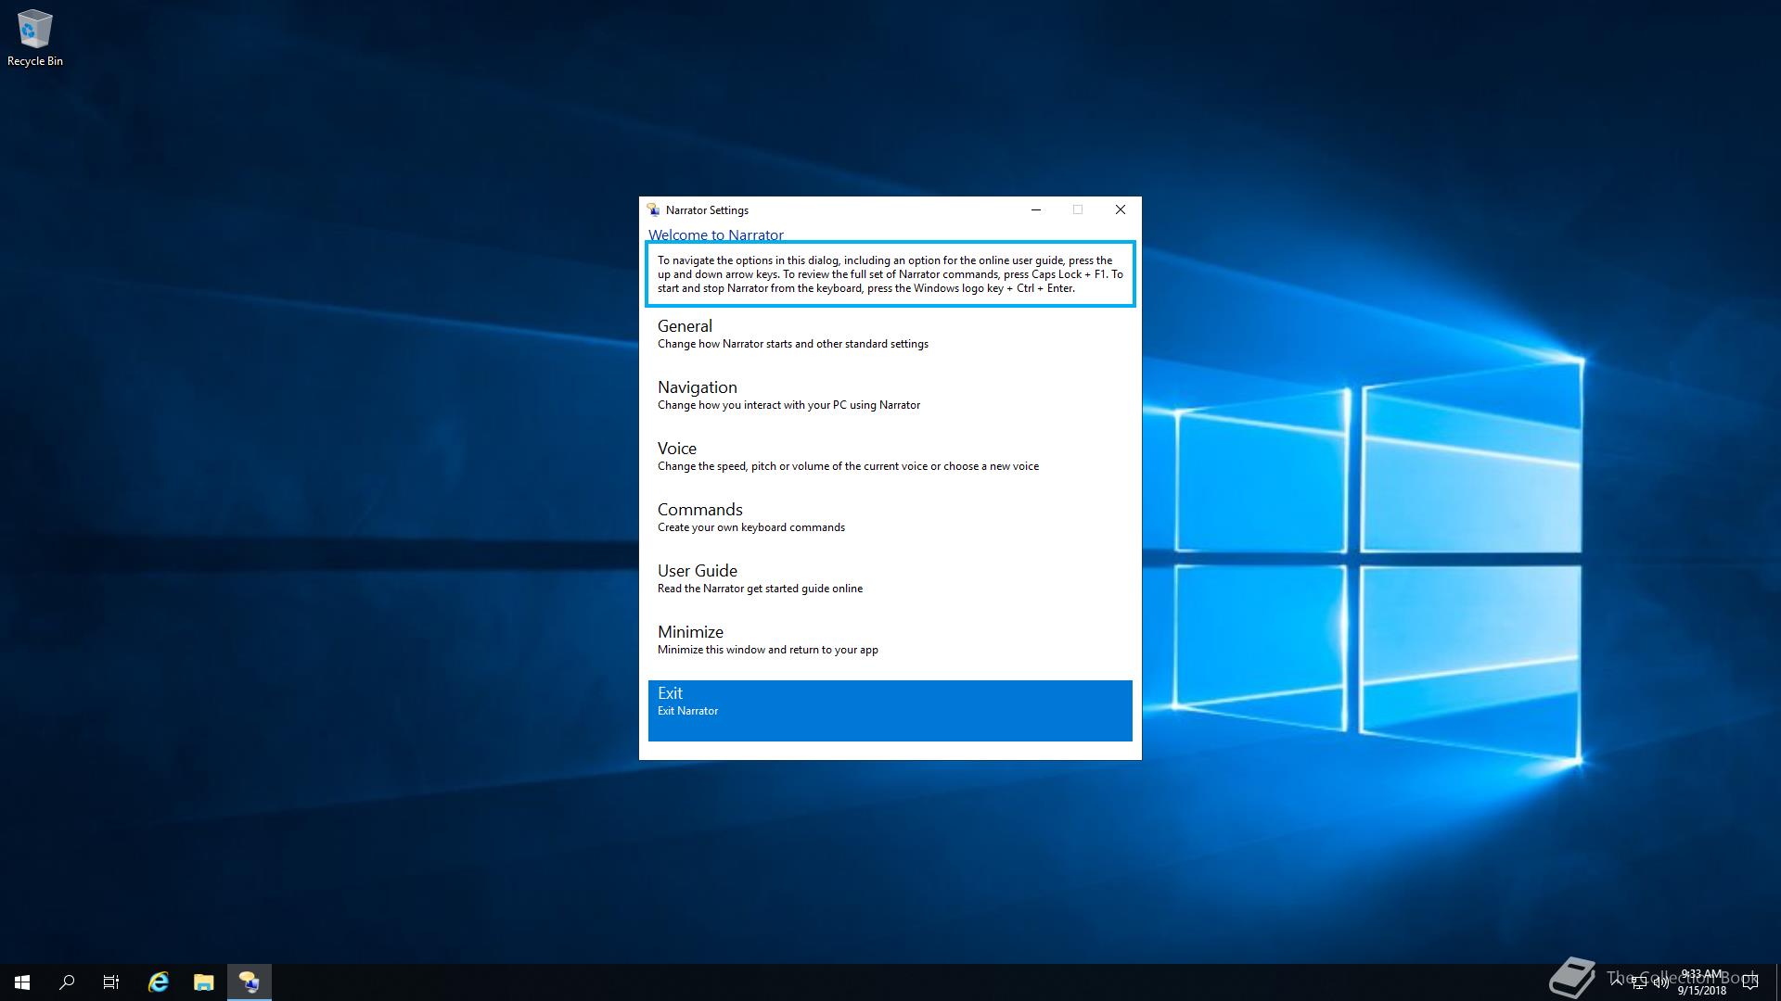Open the volume tray icon

1661,982
